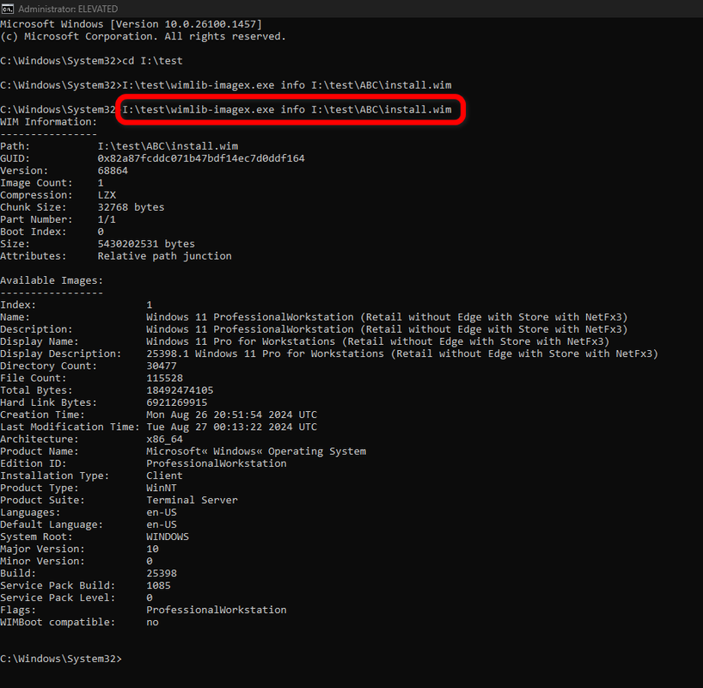Click the Product Name Operating System value
This screenshot has width=703, height=688.
pyautogui.click(x=256, y=451)
